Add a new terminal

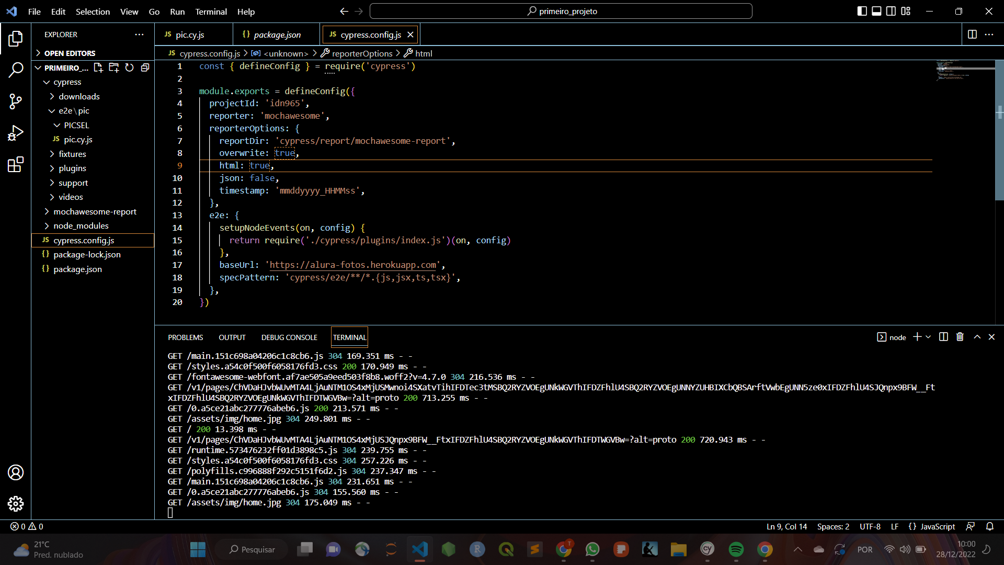pyautogui.click(x=917, y=337)
